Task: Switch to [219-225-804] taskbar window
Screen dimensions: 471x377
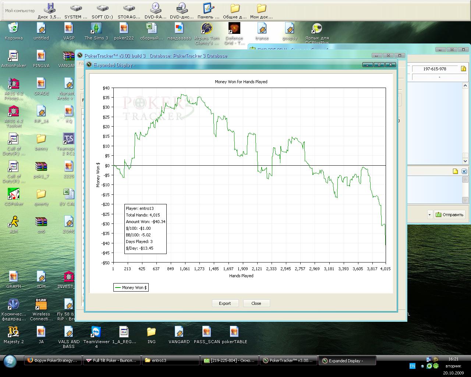Action: pyautogui.click(x=229, y=361)
